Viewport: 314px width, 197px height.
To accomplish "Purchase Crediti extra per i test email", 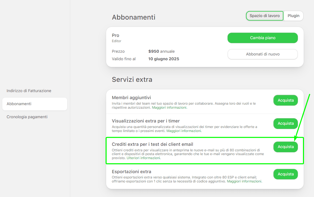I will pos(285,147).
